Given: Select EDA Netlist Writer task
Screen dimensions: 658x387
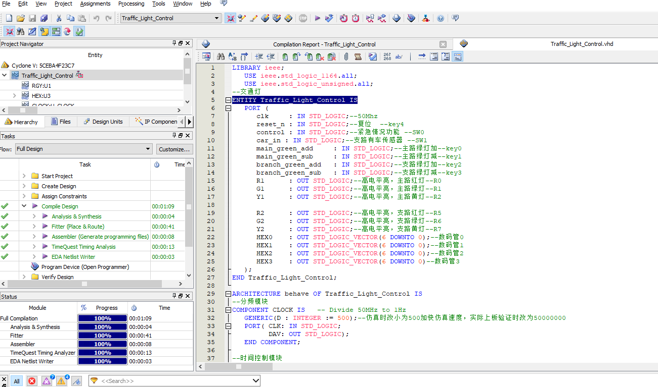Looking at the screenshot, I should coord(73,256).
